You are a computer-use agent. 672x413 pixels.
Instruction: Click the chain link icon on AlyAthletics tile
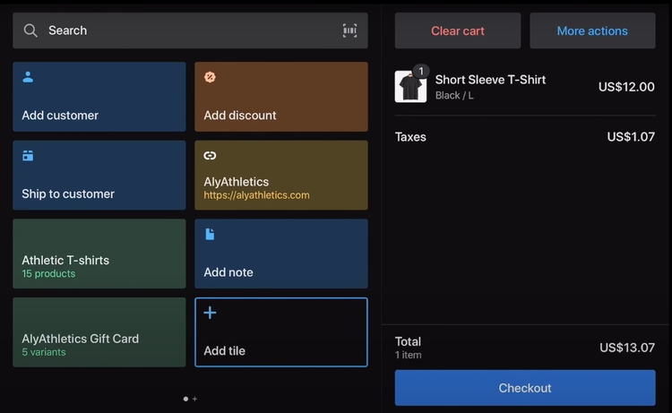(210, 156)
